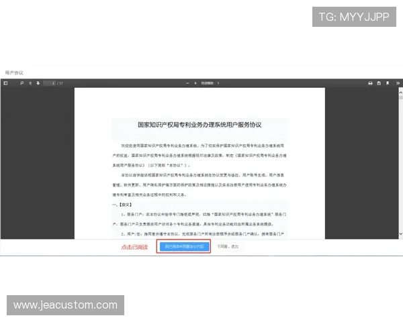Click the bookmark current view icon
Screen dimensions: 403x322
388,83
